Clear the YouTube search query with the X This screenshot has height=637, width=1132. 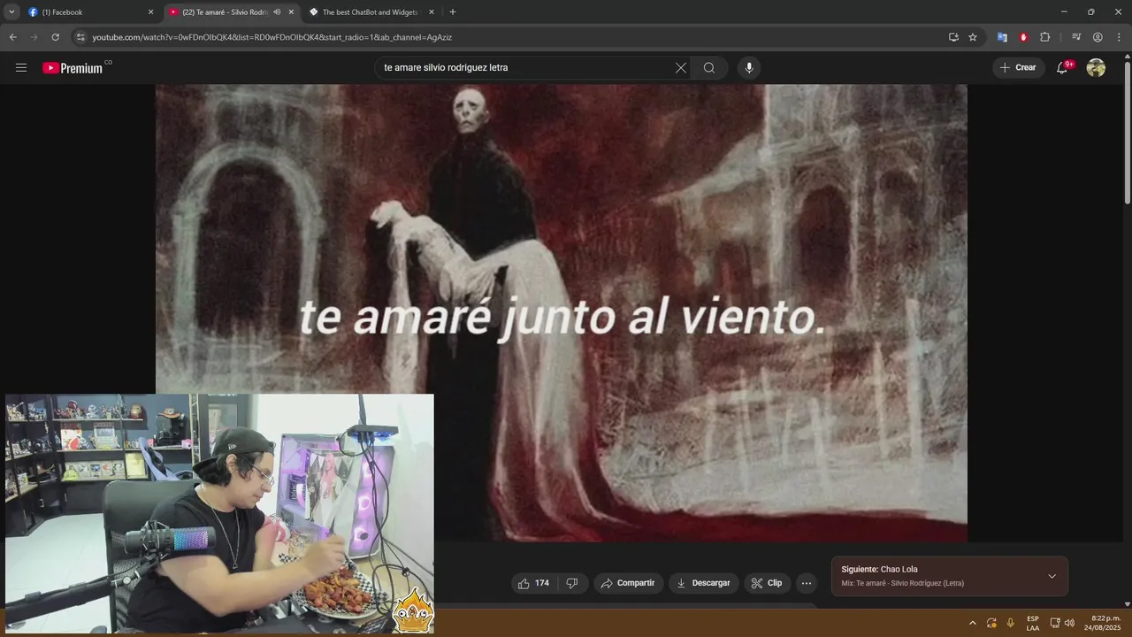tap(681, 67)
